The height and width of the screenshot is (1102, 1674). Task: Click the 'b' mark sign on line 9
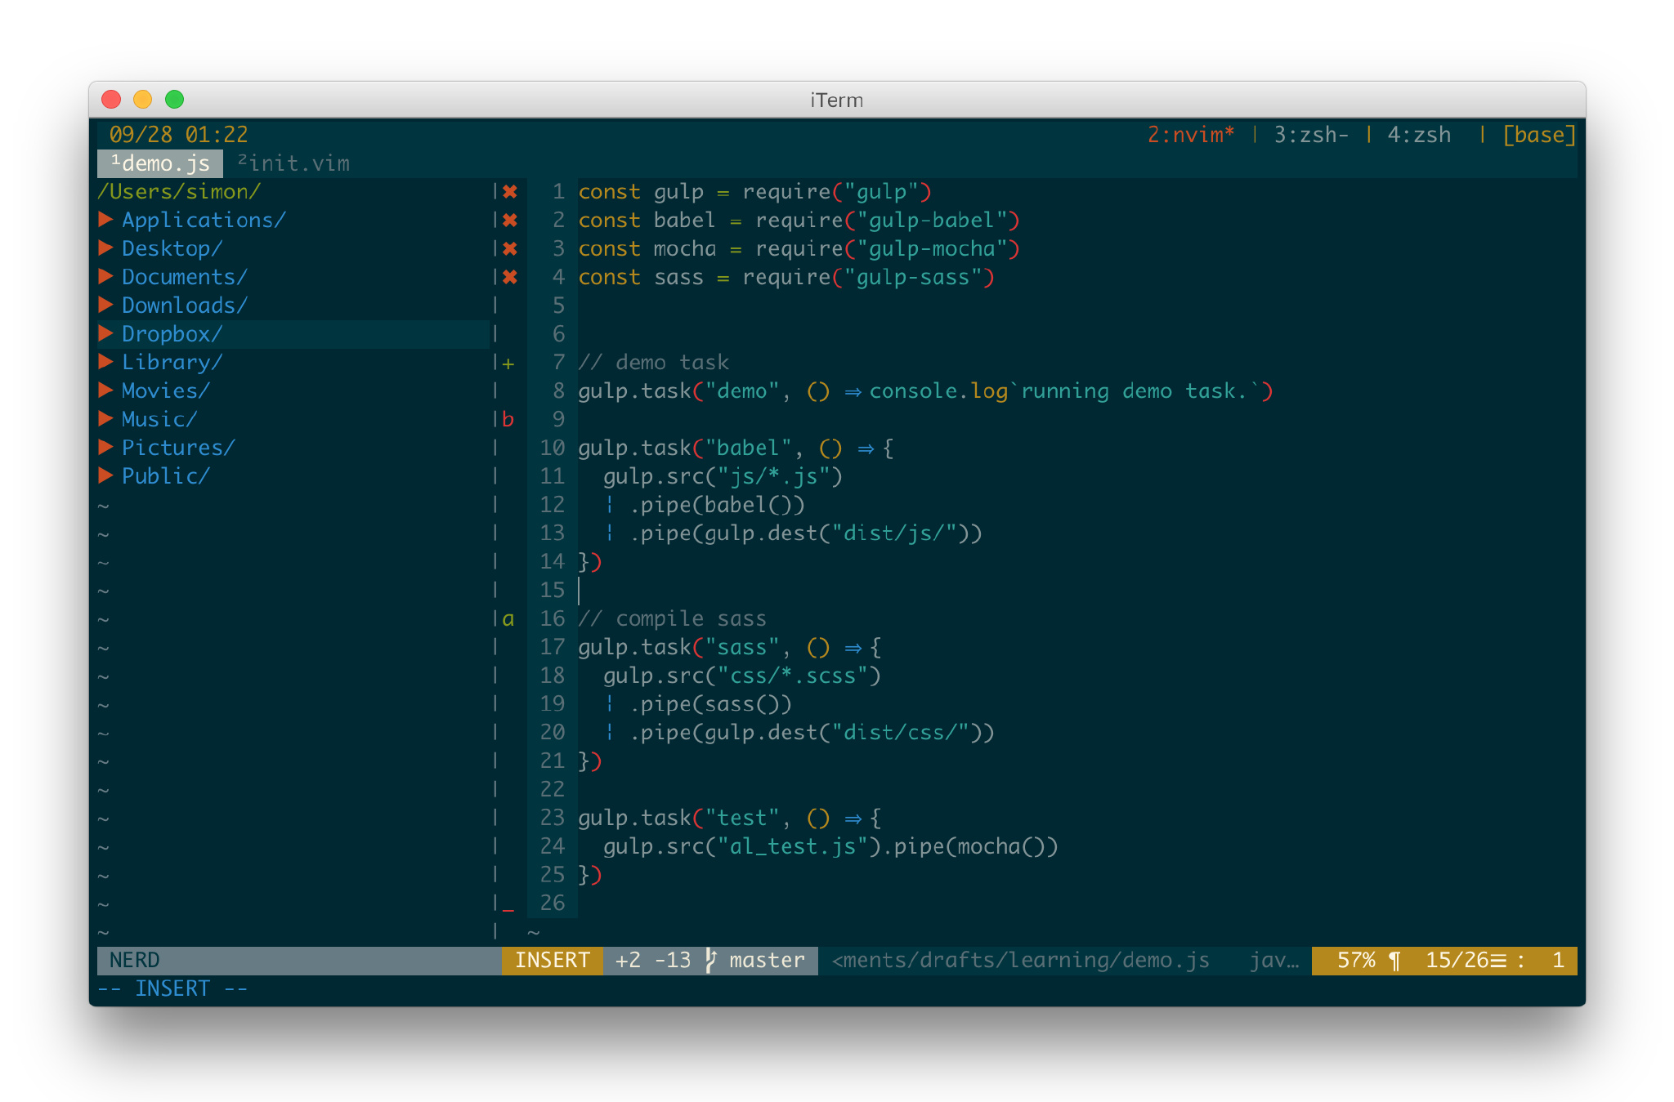point(508,419)
